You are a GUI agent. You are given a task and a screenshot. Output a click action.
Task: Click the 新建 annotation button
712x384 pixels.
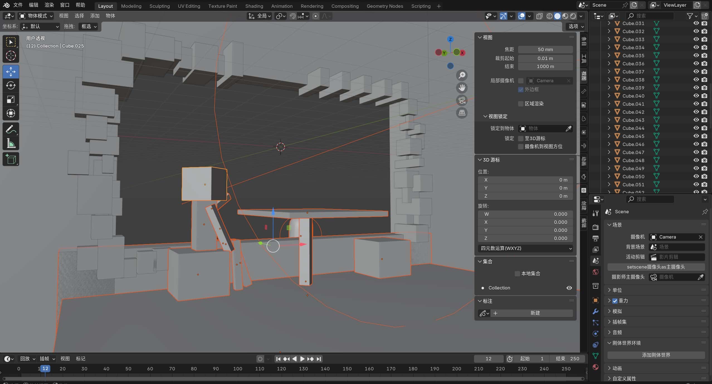(535, 313)
